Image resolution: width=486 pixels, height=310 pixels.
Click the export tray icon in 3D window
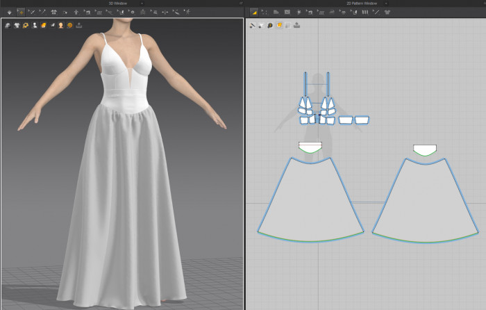(79, 26)
